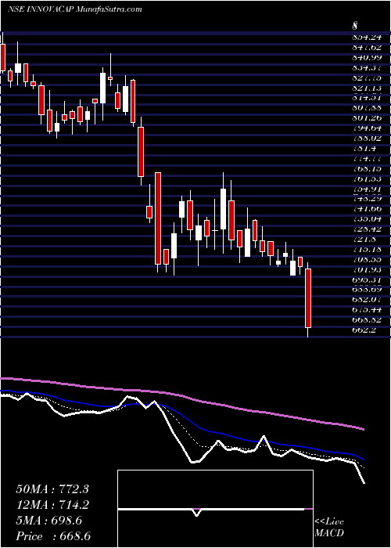
Task: Click the pink 50MA line's right end
Action: 364,429
